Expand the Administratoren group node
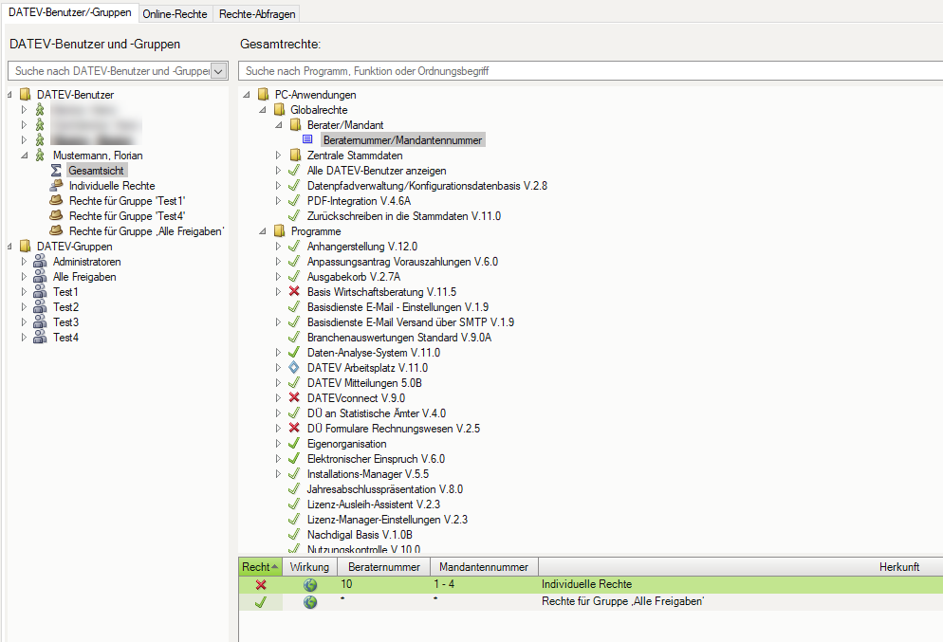Image resolution: width=943 pixels, height=642 pixels. tap(24, 262)
